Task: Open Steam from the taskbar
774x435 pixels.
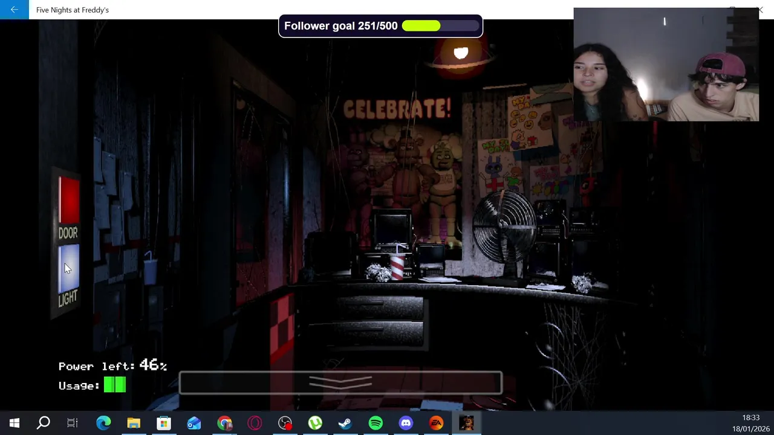Action: tap(345, 423)
